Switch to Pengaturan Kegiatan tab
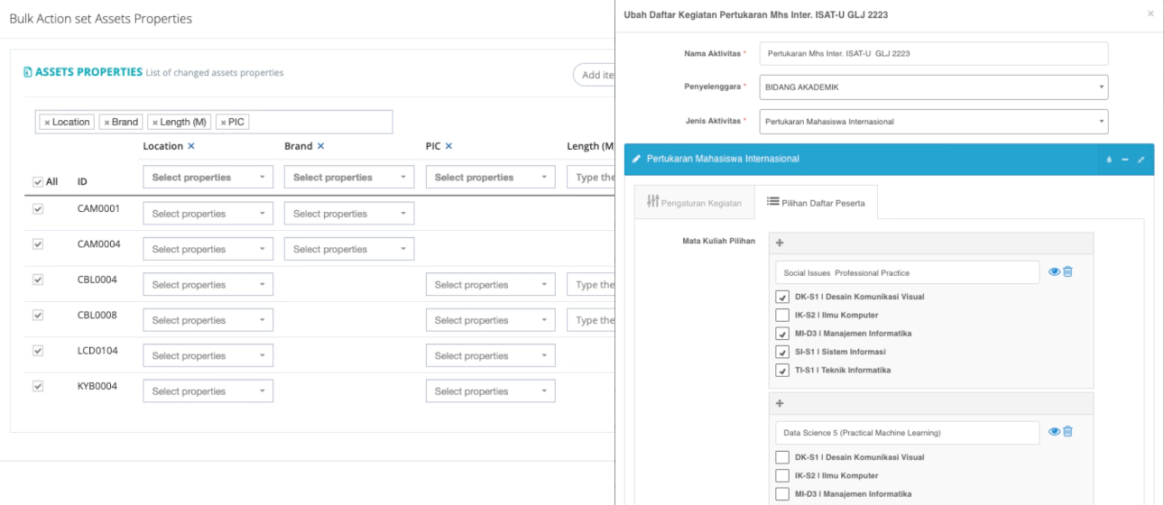This screenshot has width=1164, height=505. click(693, 203)
